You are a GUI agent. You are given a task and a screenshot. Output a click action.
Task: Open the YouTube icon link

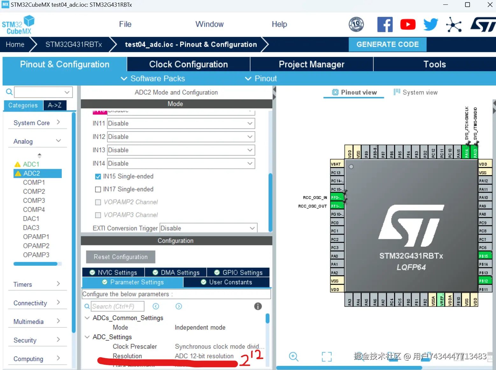tap(407, 24)
